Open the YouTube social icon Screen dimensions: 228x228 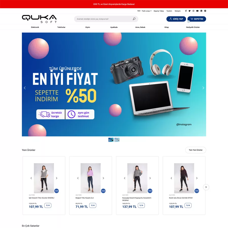click(x=197, y=11)
